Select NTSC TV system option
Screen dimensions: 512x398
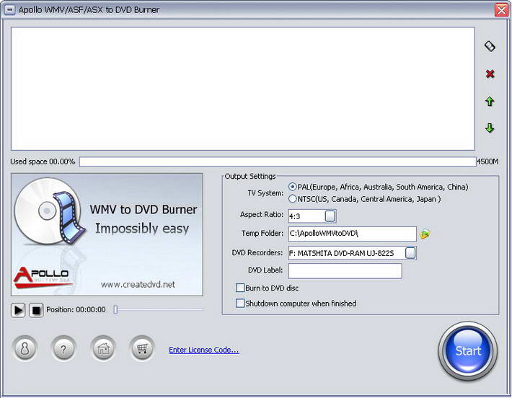coord(292,199)
